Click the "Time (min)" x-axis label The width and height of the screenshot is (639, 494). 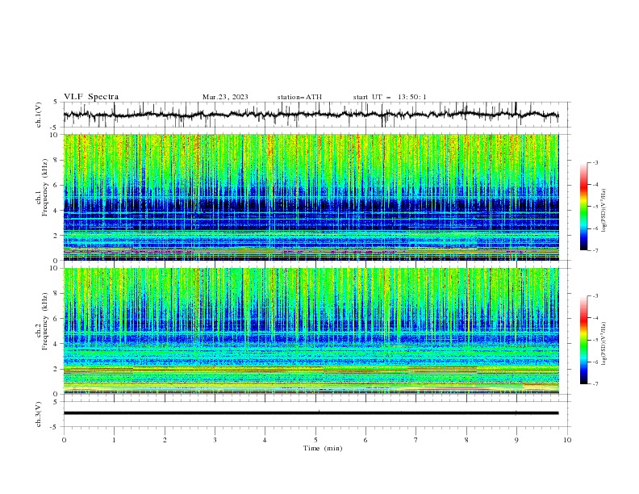point(323,448)
